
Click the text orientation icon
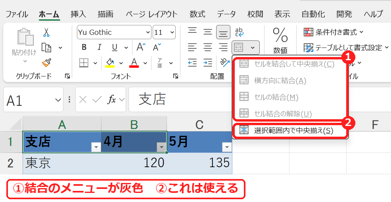225,63
